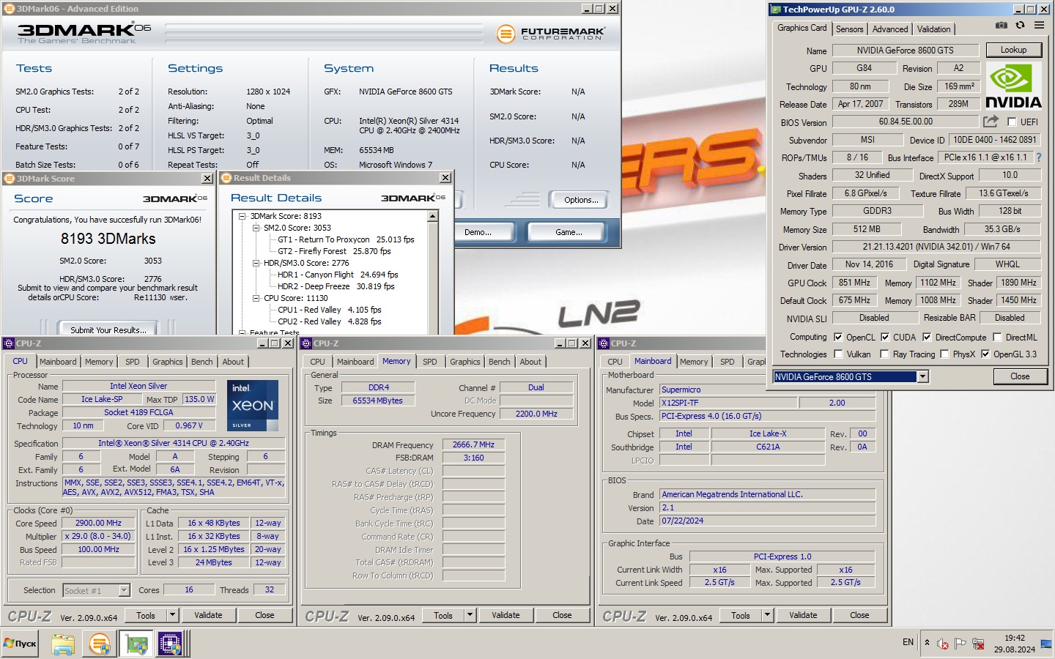The image size is (1055, 659).
Task: Open the Validation tab in GPU-Z
Action: [x=933, y=29]
